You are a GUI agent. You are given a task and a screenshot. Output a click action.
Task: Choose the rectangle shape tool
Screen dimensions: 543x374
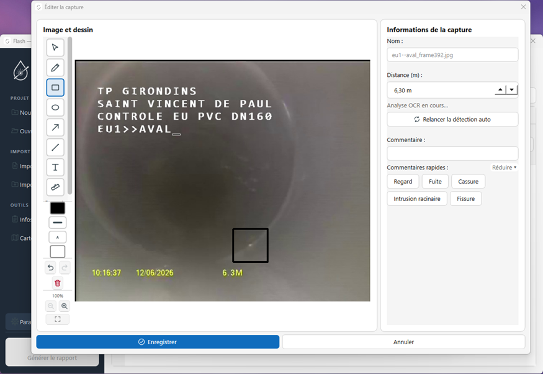(x=55, y=87)
